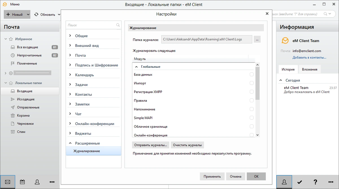The height and width of the screenshot is (189, 339).
Task: Click the inbox tray icon beside Все входящие
Action: pyautogui.click(x=12, y=47)
